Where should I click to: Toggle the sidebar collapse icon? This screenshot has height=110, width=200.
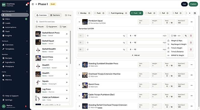pyautogui.click(x=33, y=4)
